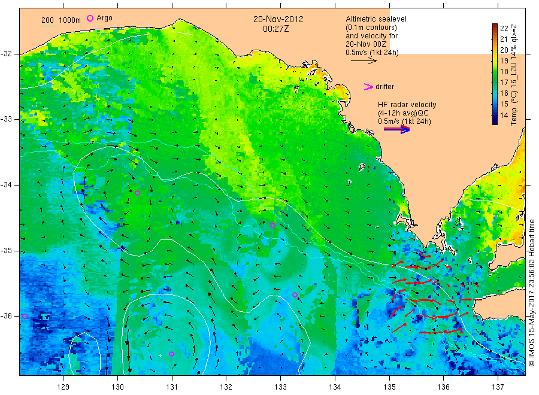539x395 pixels.
Task: Click the -34 latitude axis label
Action: point(6,185)
